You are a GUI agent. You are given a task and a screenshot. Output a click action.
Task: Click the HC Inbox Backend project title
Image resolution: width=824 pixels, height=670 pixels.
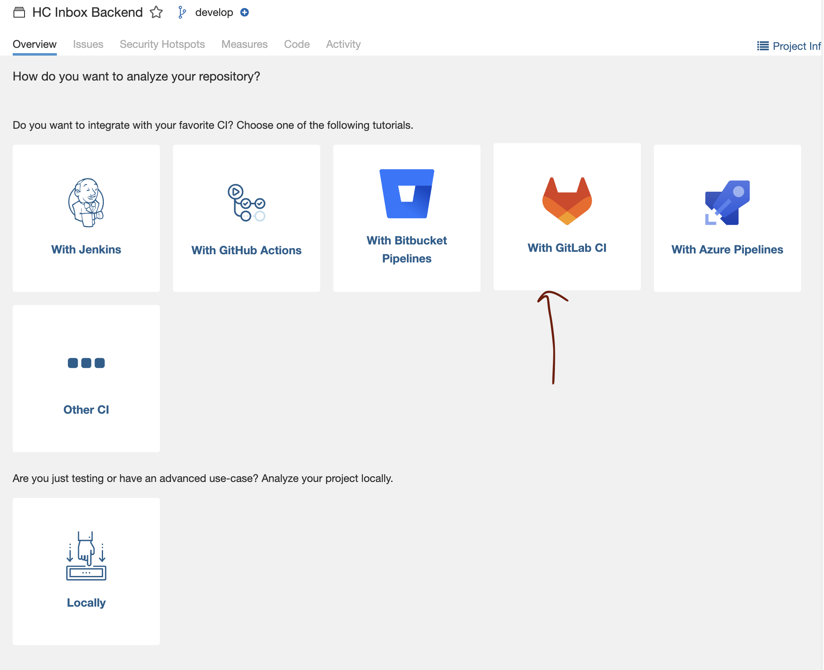point(88,12)
